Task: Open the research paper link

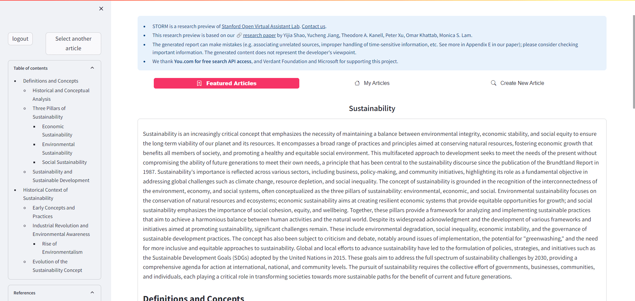Action: 259,35
